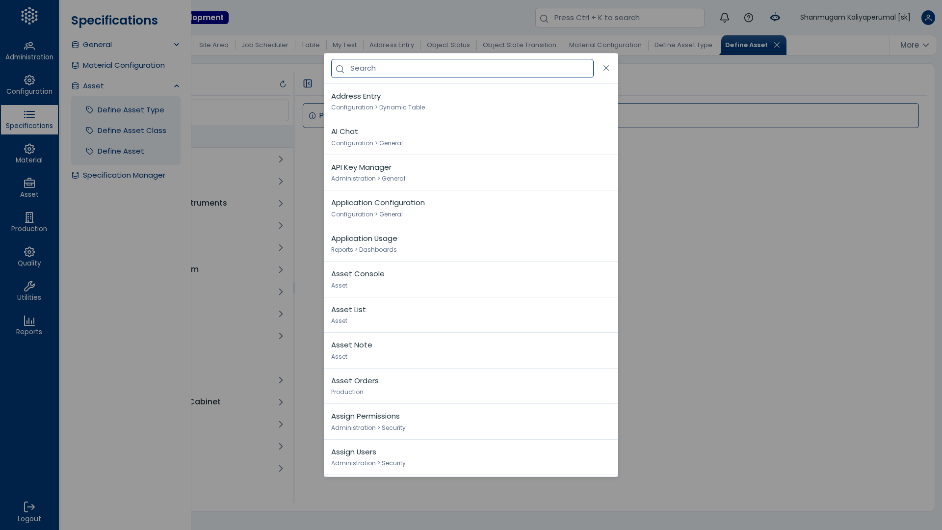This screenshot has width=942, height=530.
Task: Open the Configuration sidebar section
Action: pyautogui.click(x=29, y=85)
